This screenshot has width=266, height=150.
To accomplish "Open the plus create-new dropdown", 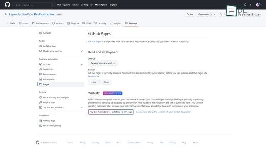I will click(251, 5).
